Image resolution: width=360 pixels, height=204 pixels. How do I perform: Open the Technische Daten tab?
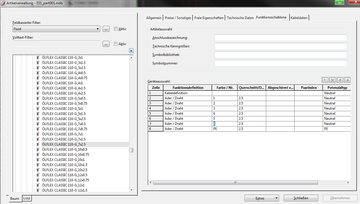tap(240, 18)
